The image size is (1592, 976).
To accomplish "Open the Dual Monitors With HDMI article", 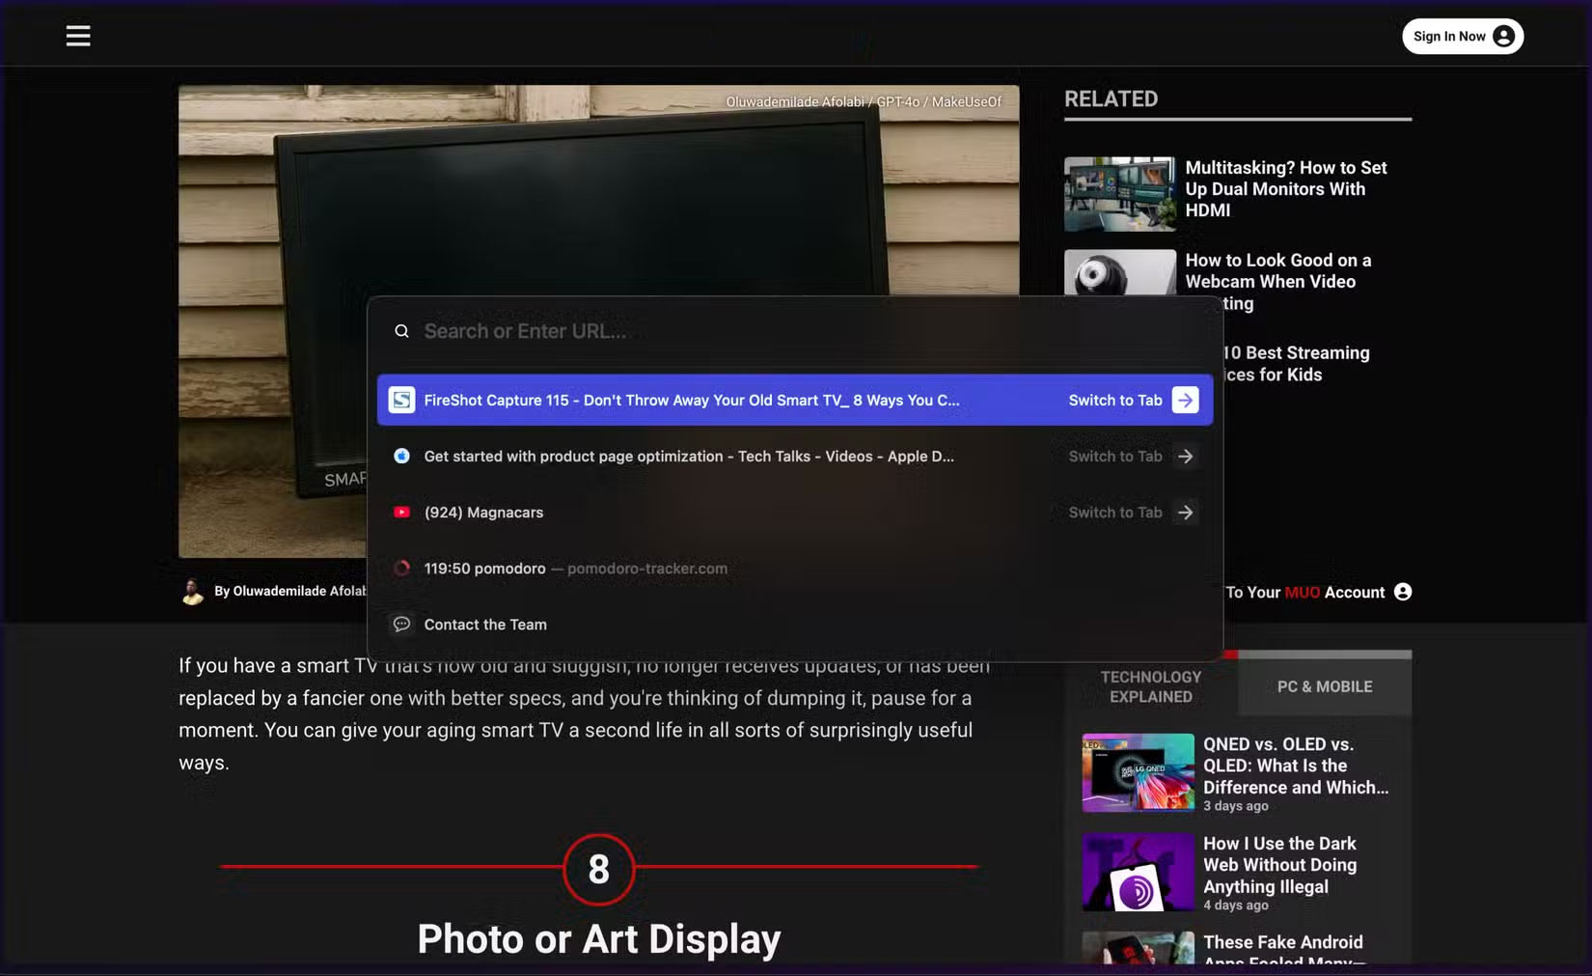I will tap(1285, 188).
